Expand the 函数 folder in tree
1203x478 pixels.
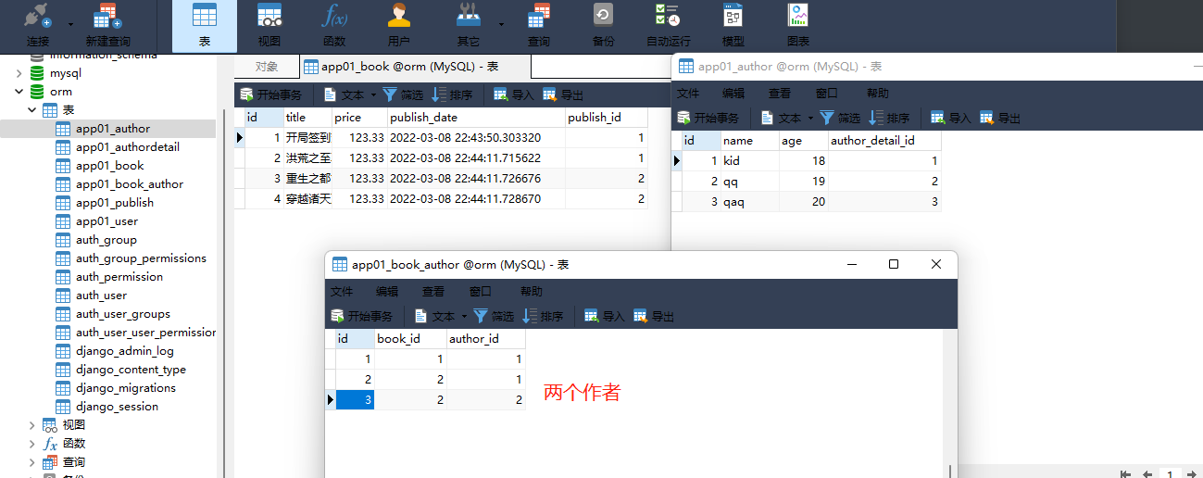pos(31,444)
